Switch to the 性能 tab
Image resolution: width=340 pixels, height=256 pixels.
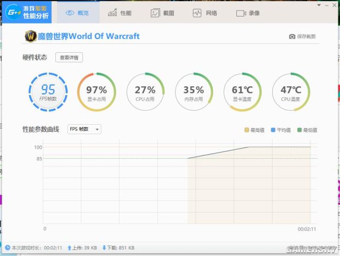[x=119, y=13]
